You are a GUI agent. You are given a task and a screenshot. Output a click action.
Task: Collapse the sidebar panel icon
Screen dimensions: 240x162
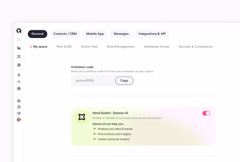[19, 39]
